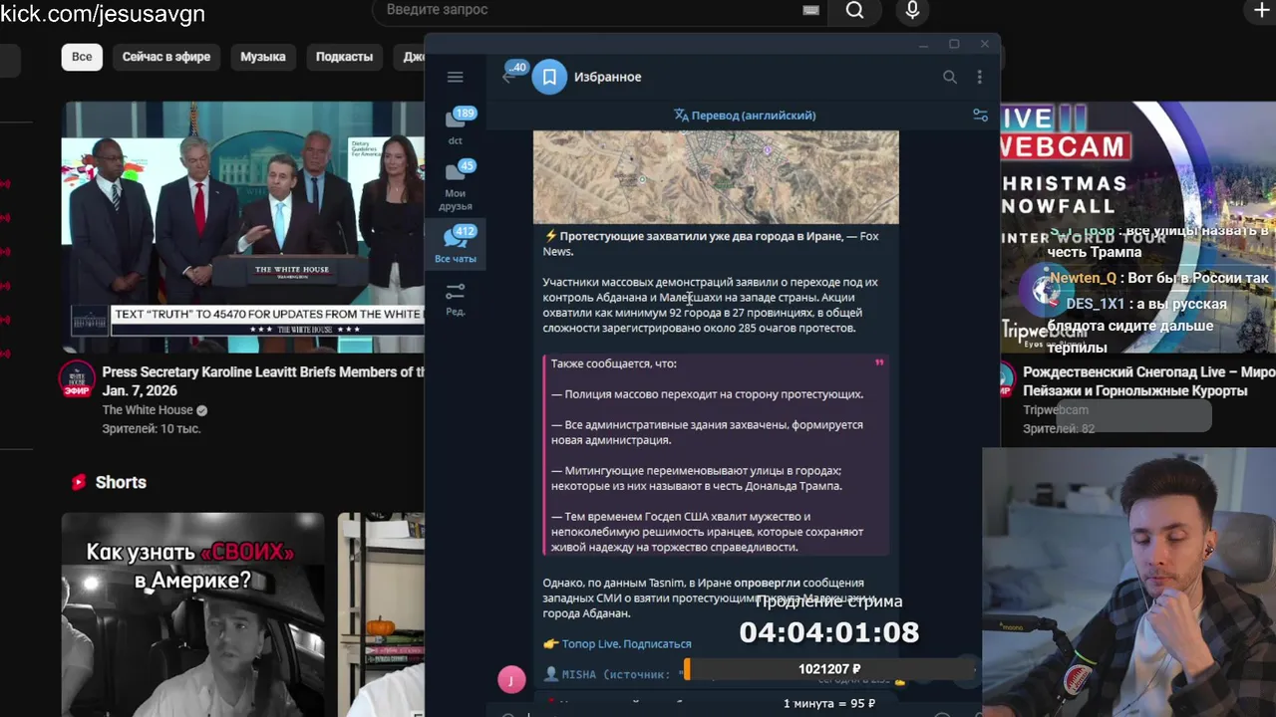Viewport: 1276px width, 717px height.
Task: Select the Сейчас в эфире chip
Action: point(166,57)
